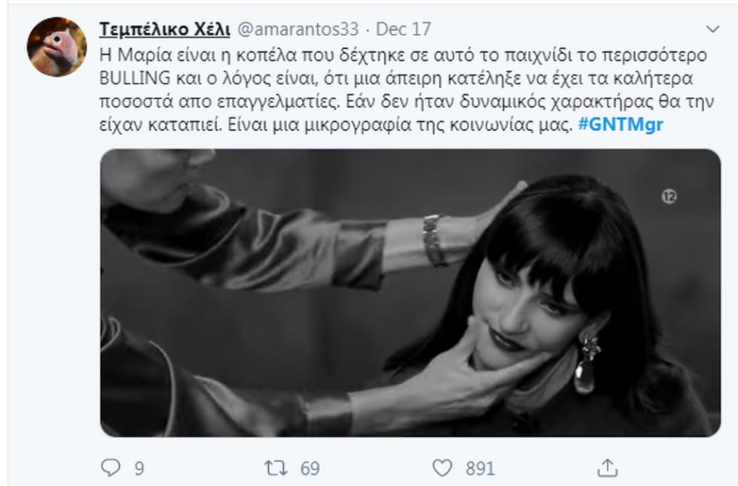Open the attached black and white photo
738x486 pixels.
tap(410, 293)
